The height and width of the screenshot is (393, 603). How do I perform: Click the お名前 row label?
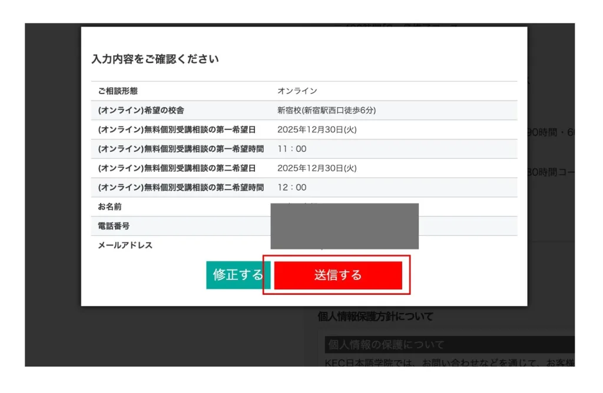[110, 207]
